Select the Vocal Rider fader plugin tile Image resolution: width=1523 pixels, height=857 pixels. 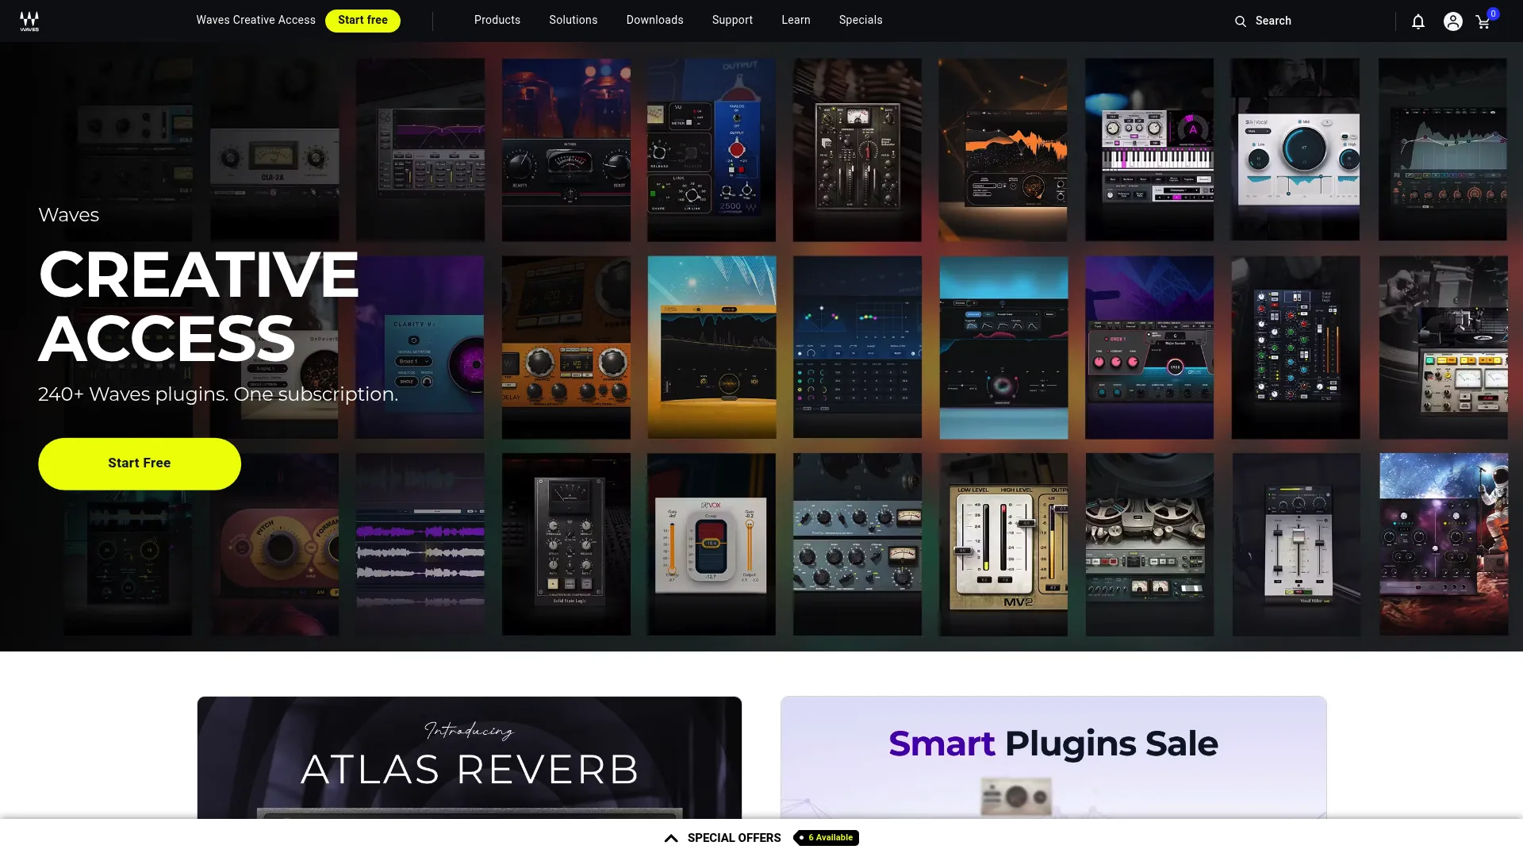pos(1296,544)
